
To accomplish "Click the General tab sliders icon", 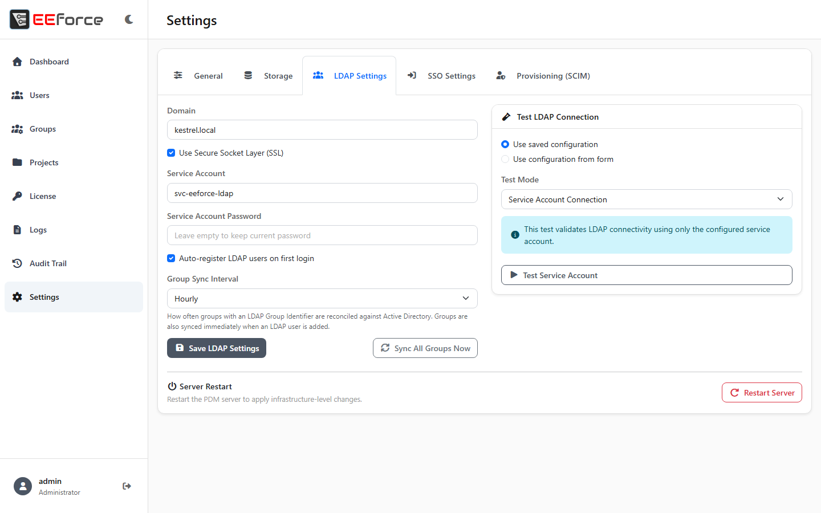I will (x=178, y=75).
